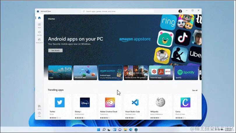
Task: Click the taskbar Search icon
Action: [104, 129]
